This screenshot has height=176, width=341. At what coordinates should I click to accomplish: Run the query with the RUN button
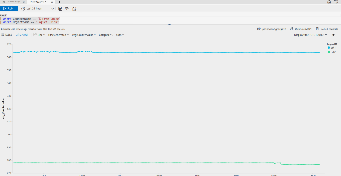[9, 8]
